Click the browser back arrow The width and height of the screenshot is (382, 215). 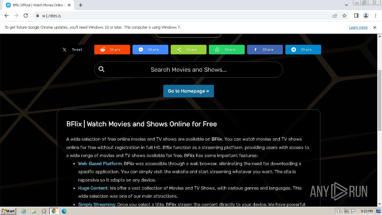7,16
